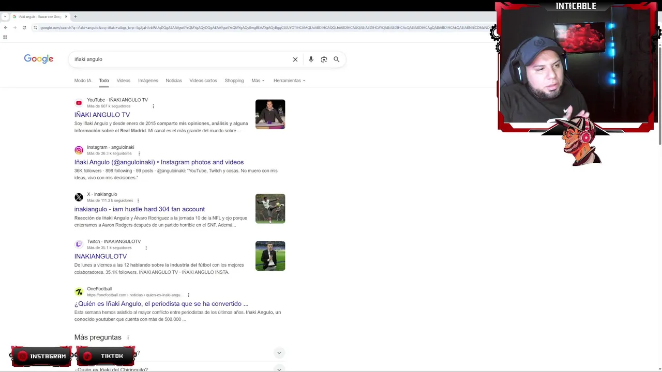This screenshot has height=372, width=662.
Task: Click the Más de 36.3 k seguidores text
Action: 109,153
